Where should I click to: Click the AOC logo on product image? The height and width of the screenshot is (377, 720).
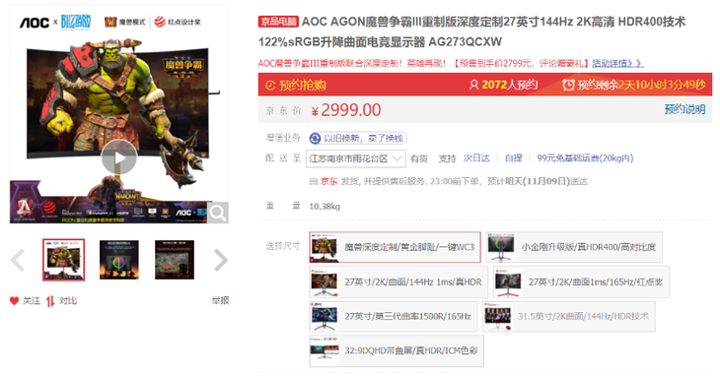(34, 22)
